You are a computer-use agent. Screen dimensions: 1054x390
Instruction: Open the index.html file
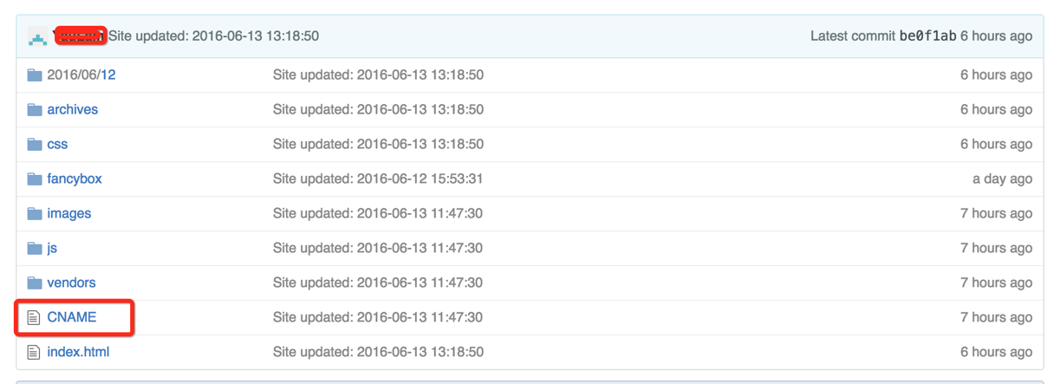78,353
